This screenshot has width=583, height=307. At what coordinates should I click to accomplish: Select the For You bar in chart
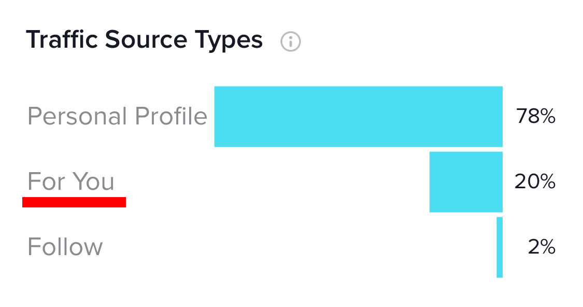[466, 182]
